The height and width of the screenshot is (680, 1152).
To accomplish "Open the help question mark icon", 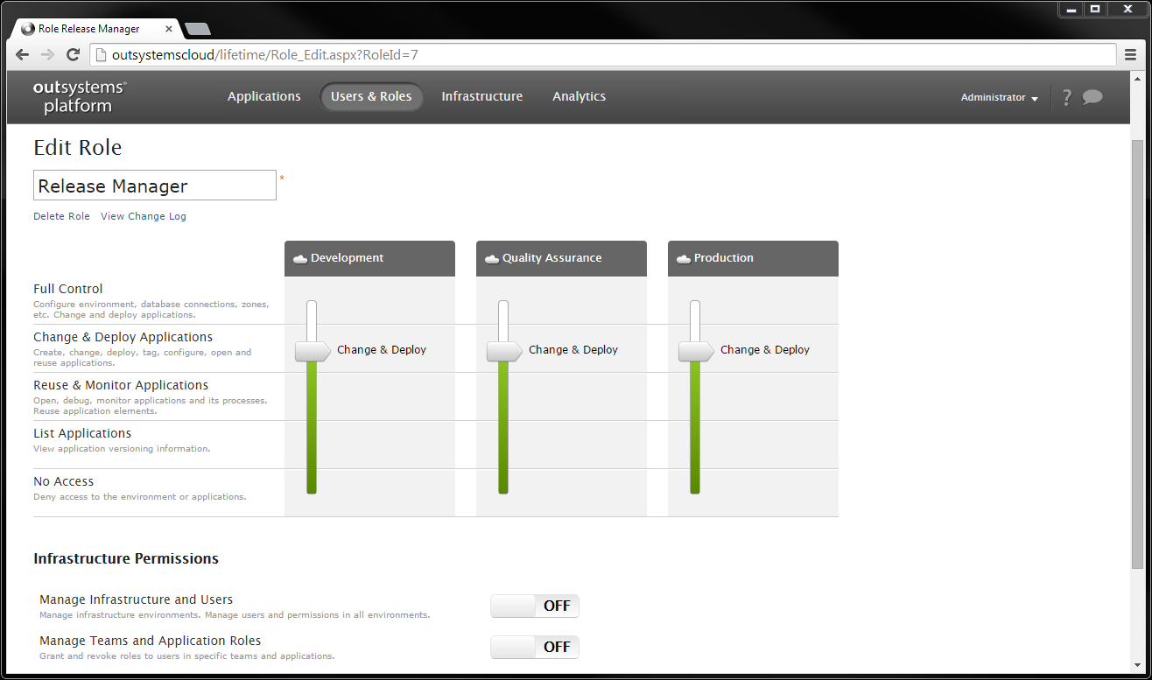I will [x=1066, y=97].
